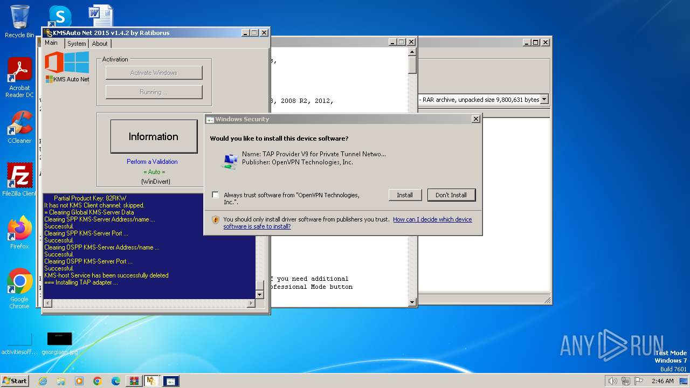Click the Perform a Validation link

152,162
